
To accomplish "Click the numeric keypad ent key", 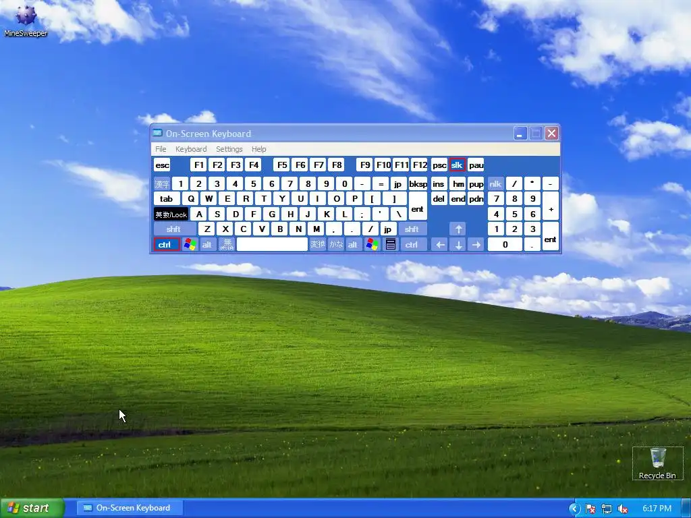I will point(551,237).
